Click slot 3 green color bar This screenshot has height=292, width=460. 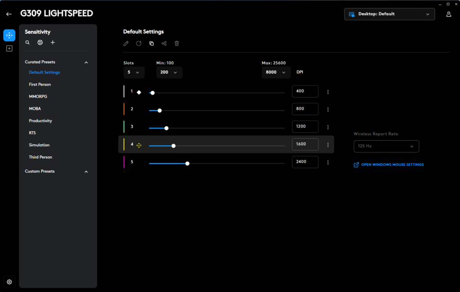(x=124, y=127)
